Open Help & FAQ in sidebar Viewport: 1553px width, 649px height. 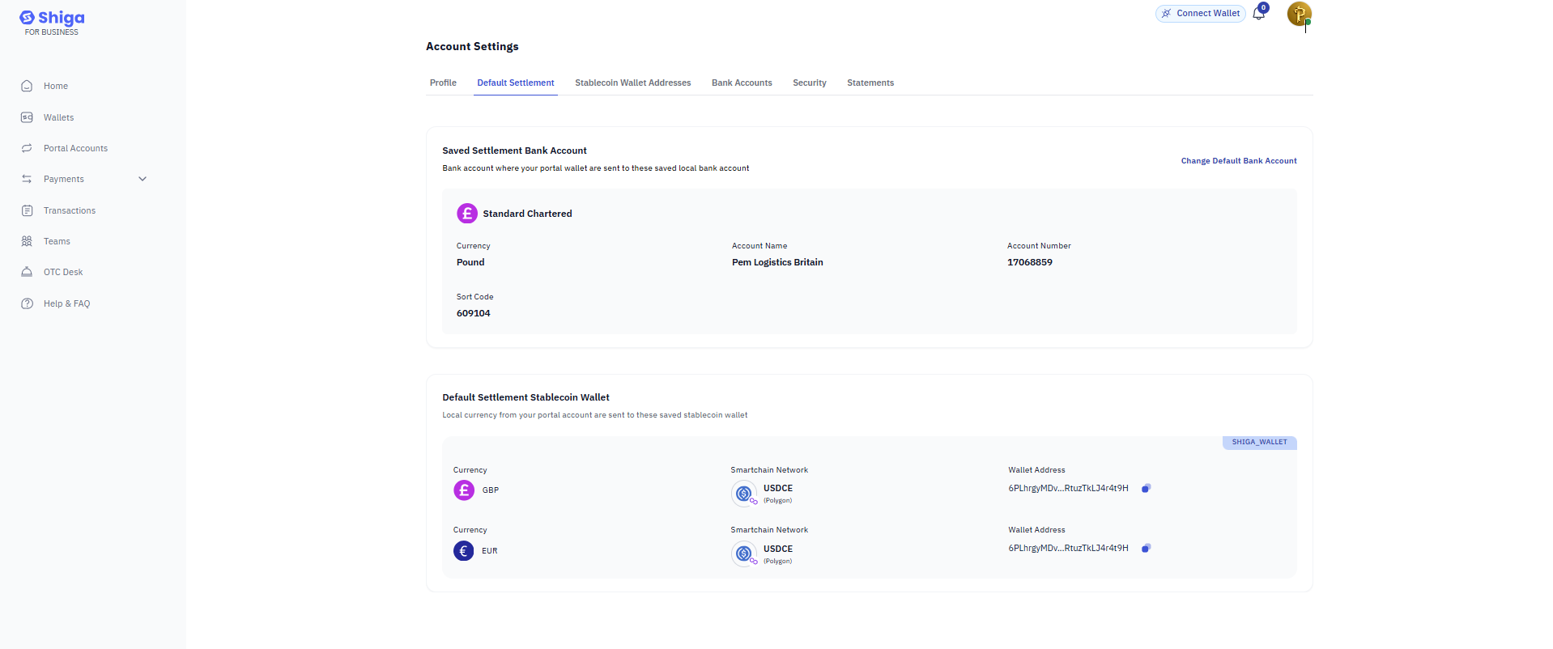[66, 303]
